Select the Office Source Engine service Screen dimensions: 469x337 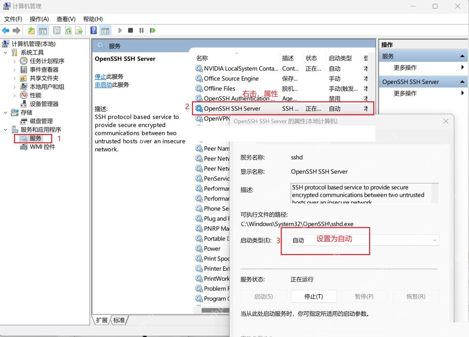281,79
